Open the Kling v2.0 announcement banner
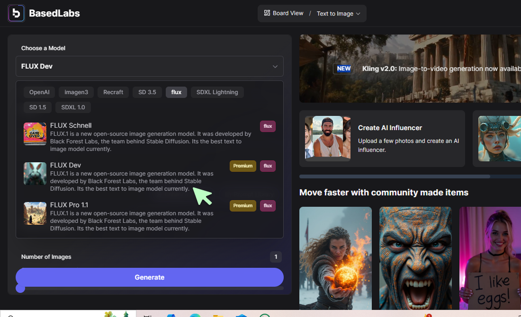 coord(410,69)
